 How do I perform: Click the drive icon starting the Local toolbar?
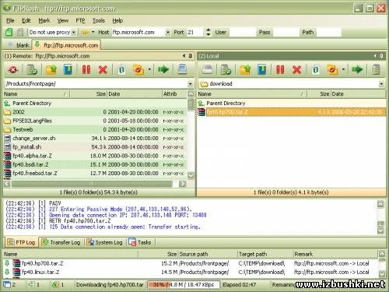(207, 69)
